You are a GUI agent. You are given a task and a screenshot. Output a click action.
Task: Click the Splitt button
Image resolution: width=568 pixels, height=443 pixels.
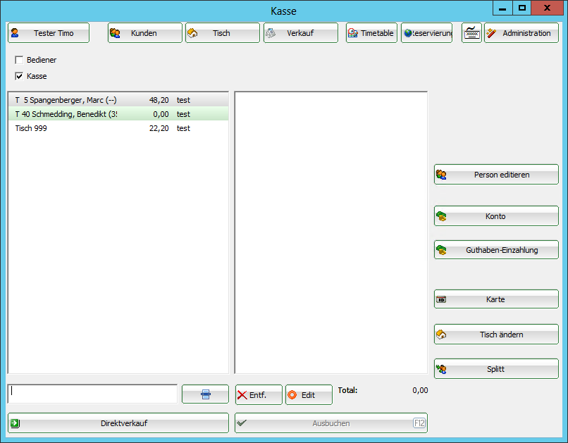tap(495, 369)
